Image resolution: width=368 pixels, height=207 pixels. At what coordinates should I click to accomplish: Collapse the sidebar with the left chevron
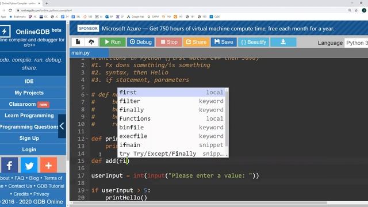62,126
